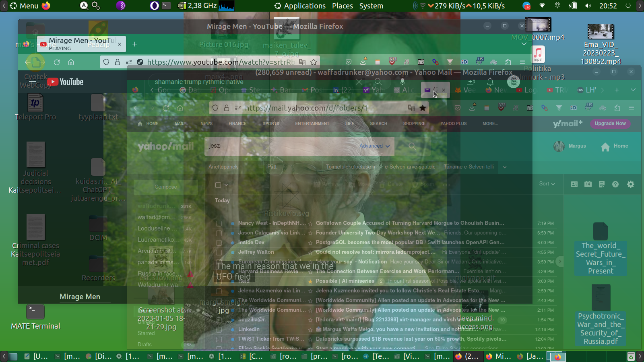
Task: Open Firefox menu in Yahoo Mail window
Action: tap(632, 108)
